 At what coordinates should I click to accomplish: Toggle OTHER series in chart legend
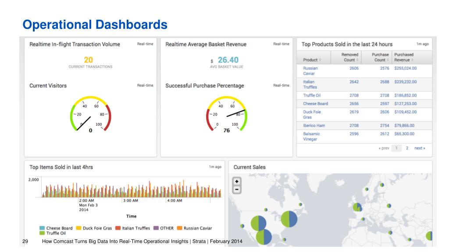click(164, 228)
